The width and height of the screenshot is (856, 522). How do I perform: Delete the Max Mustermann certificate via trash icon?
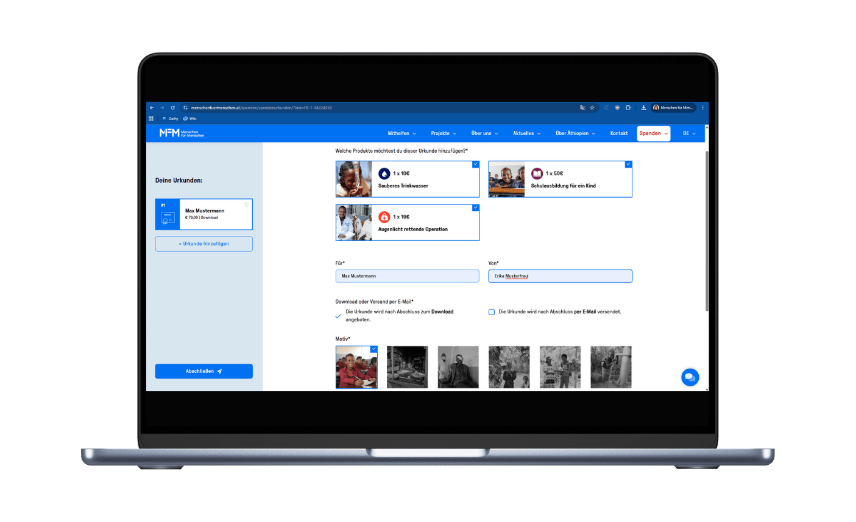pyautogui.click(x=247, y=205)
